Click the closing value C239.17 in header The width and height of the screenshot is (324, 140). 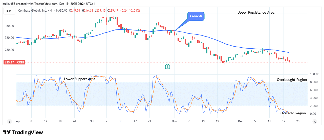(x=113, y=11)
